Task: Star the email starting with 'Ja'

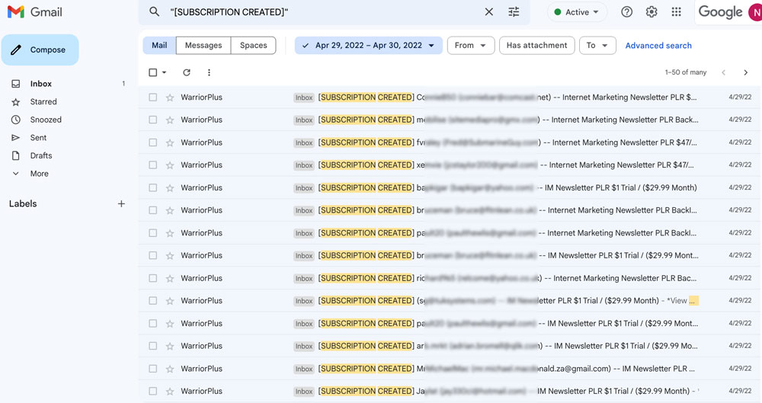Action: (170, 392)
